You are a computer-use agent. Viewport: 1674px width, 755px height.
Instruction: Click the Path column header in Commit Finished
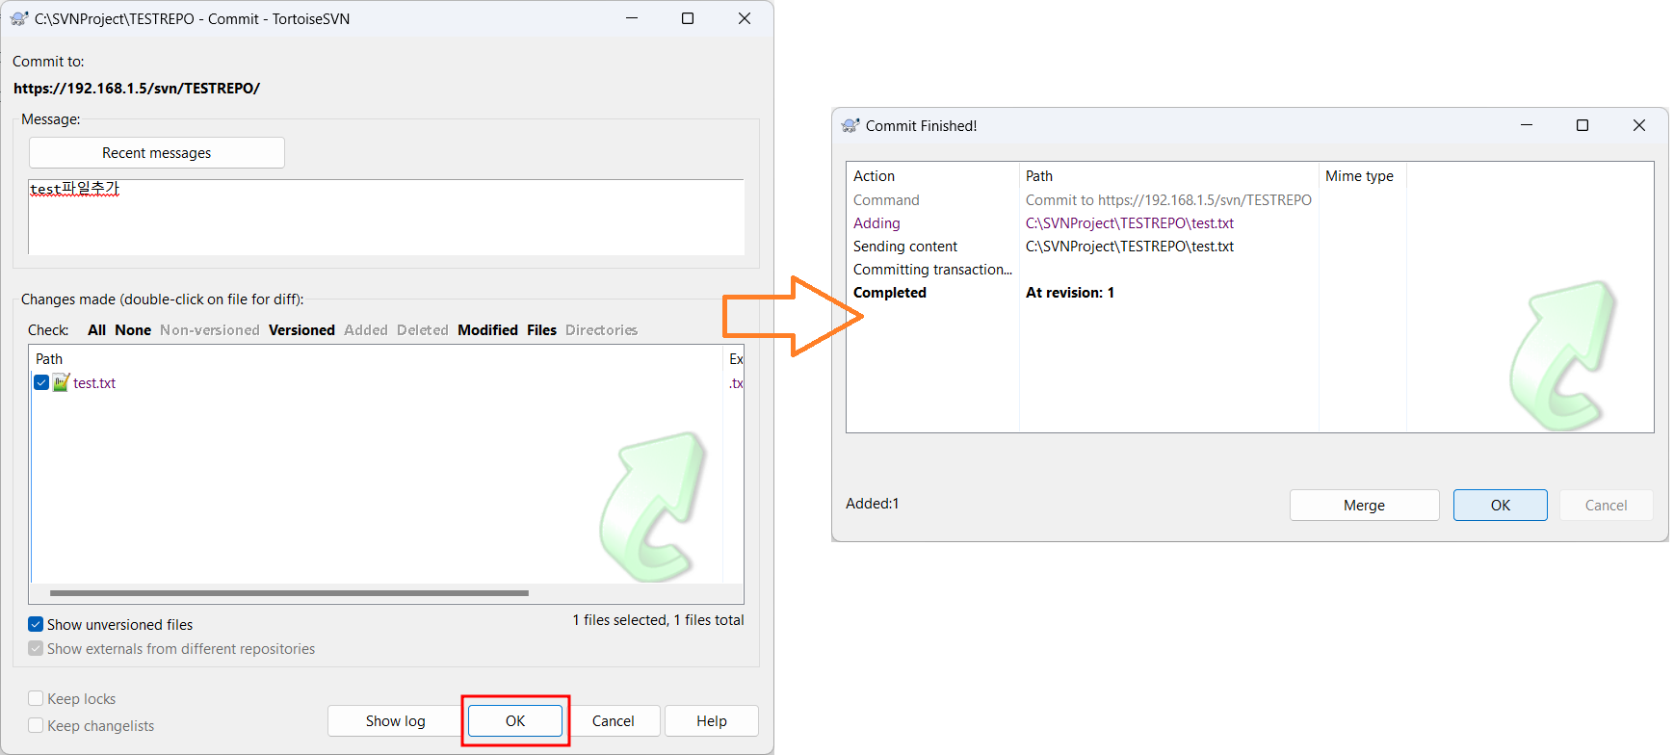click(x=1168, y=175)
